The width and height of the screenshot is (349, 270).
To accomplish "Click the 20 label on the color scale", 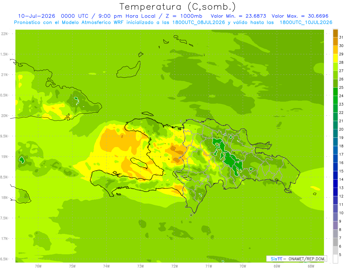I will [341, 129].
